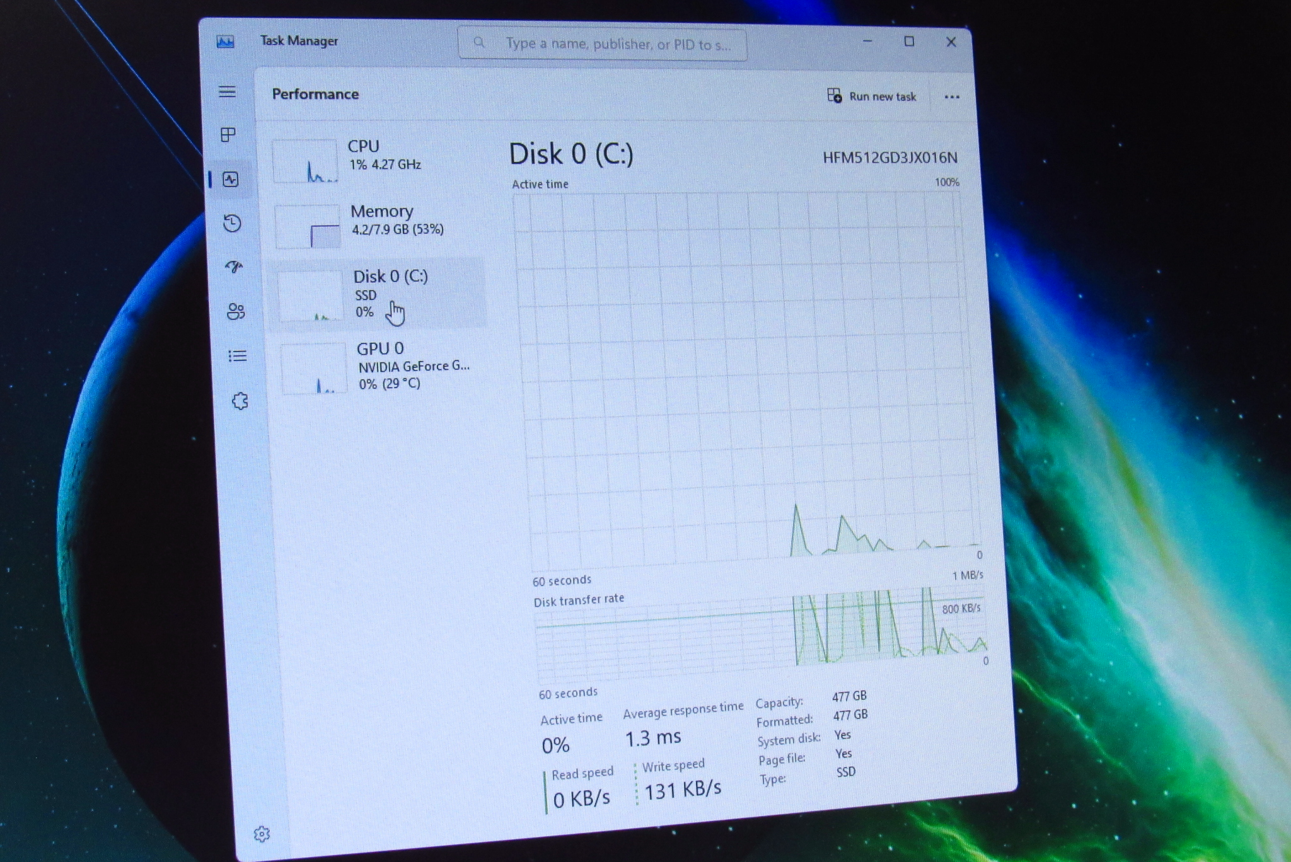Open the three-dot more options menu
1291x862 pixels.
[952, 97]
